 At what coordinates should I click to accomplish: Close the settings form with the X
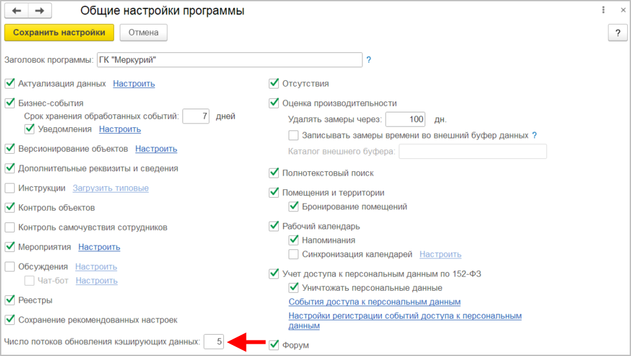point(619,10)
